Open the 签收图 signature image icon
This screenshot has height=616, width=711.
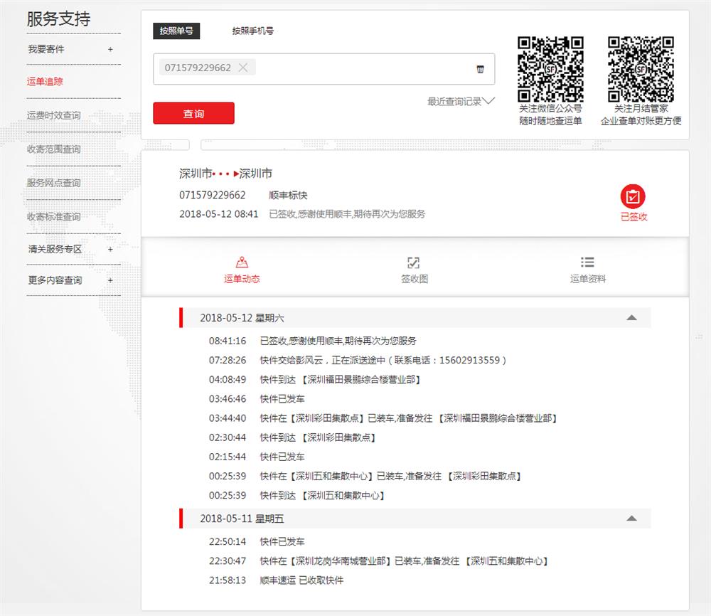[413, 262]
